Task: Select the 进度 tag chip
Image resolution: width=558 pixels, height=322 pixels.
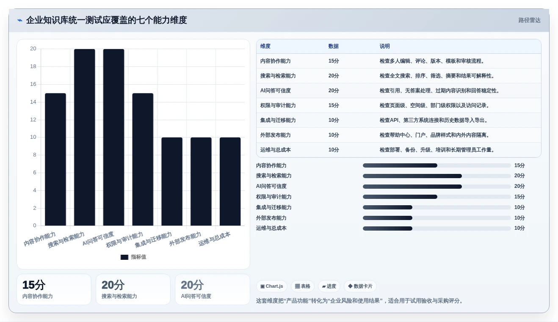Action: [329, 286]
